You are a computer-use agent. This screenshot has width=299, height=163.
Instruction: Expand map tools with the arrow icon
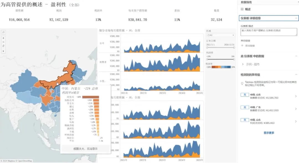(4, 51)
